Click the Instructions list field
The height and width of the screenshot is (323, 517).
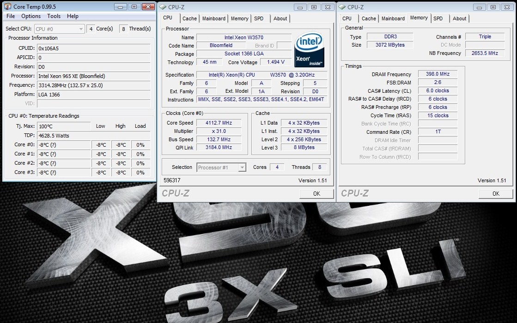click(262, 99)
